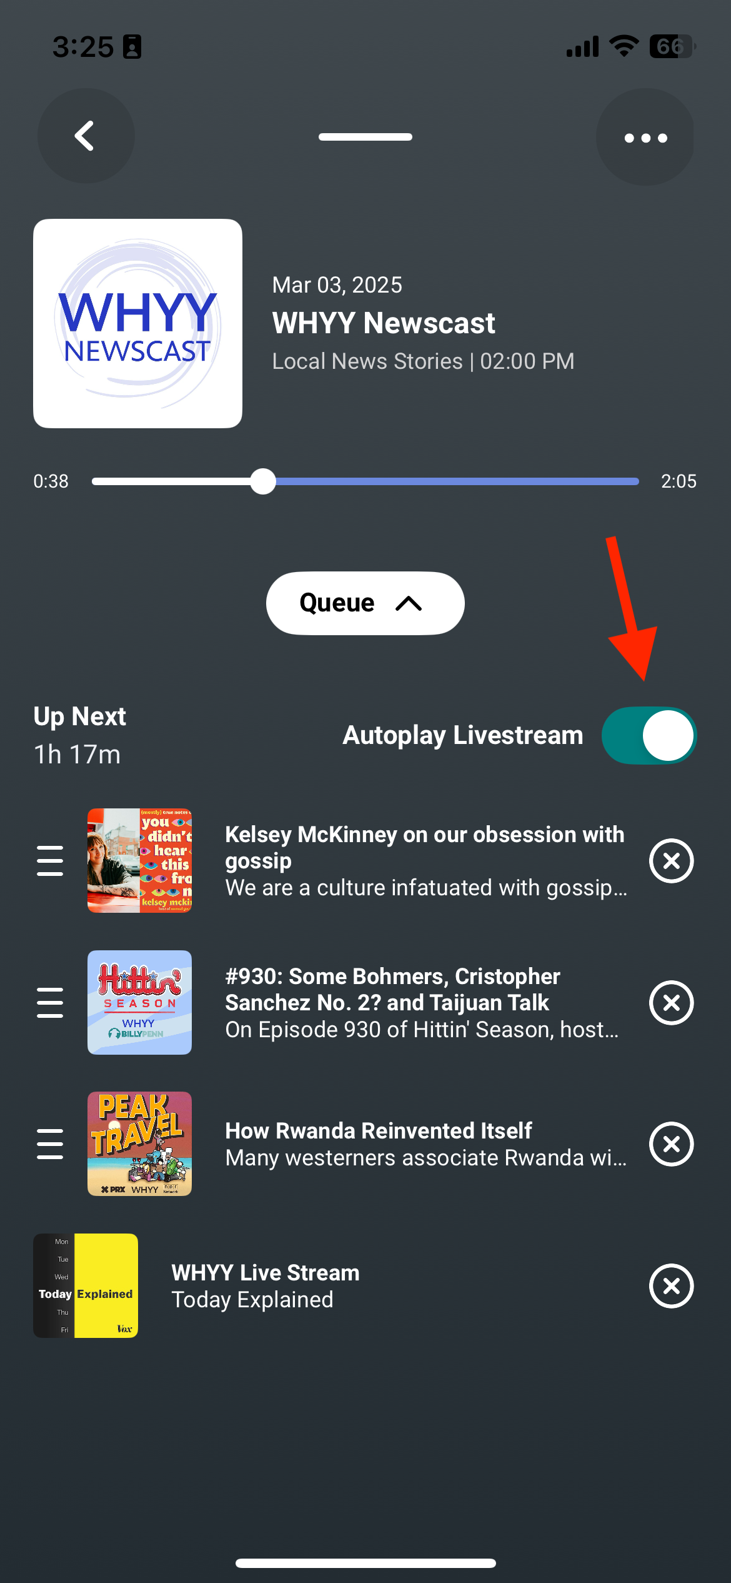Select the Peak Travel podcast thumbnail

[x=139, y=1143]
